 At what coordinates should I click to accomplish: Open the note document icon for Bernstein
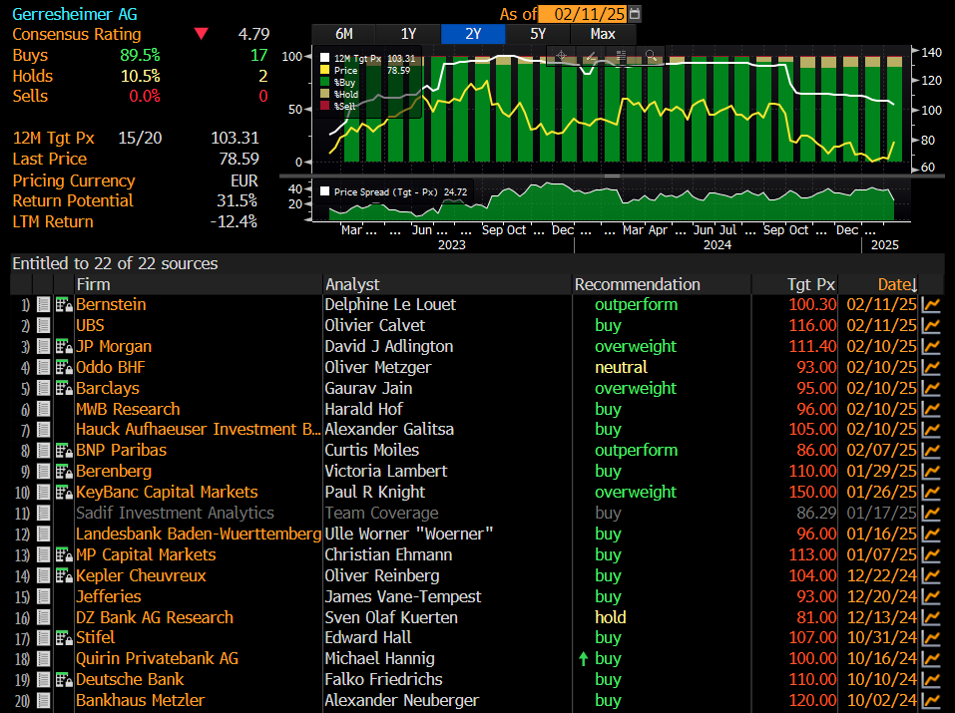pyautogui.click(x=43, y=304)
